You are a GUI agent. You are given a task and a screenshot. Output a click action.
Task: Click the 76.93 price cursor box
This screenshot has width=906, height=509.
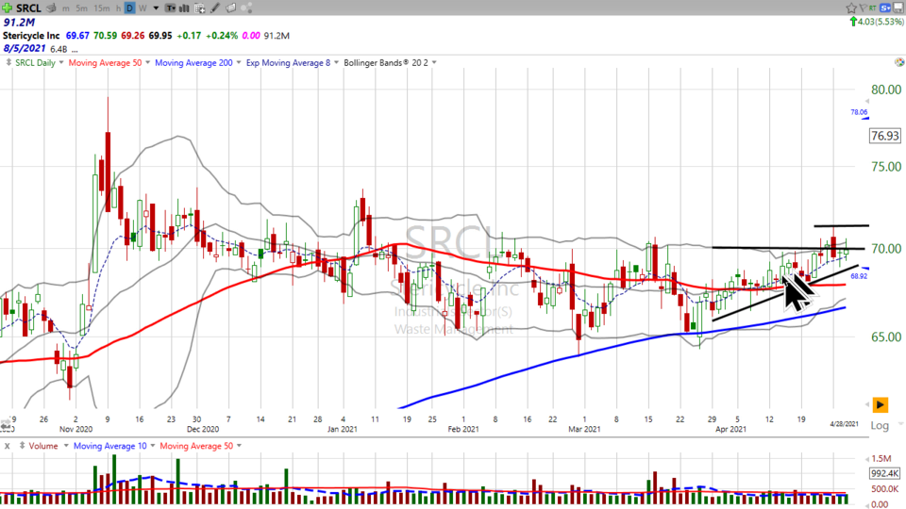[884, 136]
